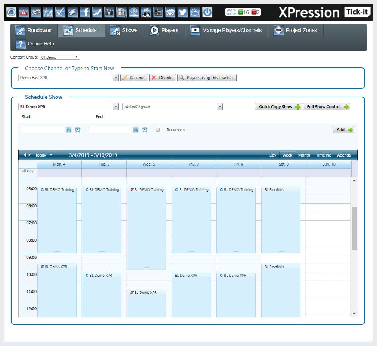377x346 pixels.
Task: Open the lottery tickets icon
Action: tap(72, 12)
